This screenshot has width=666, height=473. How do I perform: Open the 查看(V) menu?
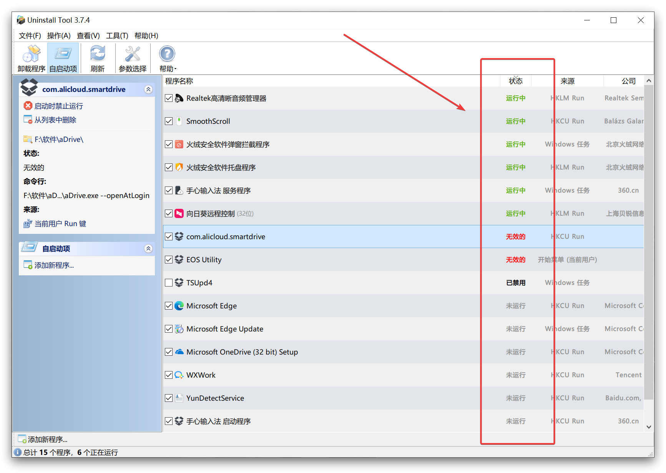(x=88, y=35)
